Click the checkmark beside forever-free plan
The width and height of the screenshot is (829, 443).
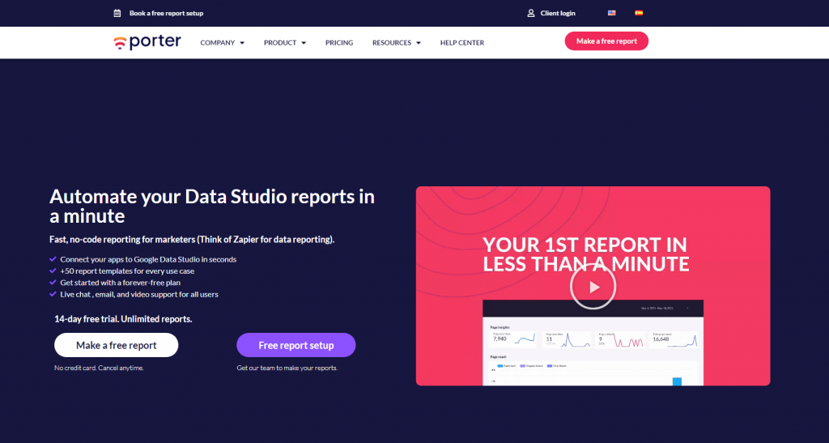(53, 283)
